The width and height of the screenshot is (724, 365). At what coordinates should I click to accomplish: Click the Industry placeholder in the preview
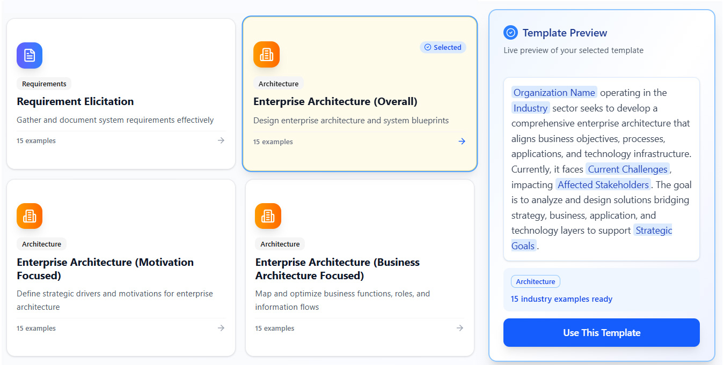pos(530,108)
